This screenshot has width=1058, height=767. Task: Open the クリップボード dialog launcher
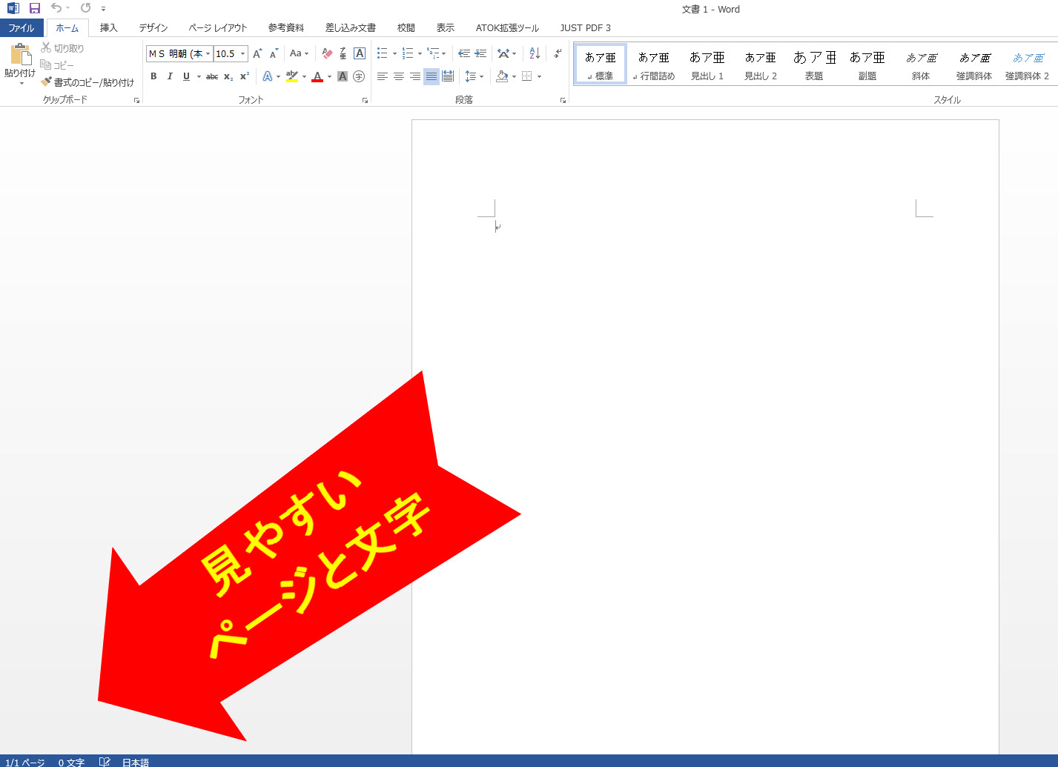coord(136,100)
